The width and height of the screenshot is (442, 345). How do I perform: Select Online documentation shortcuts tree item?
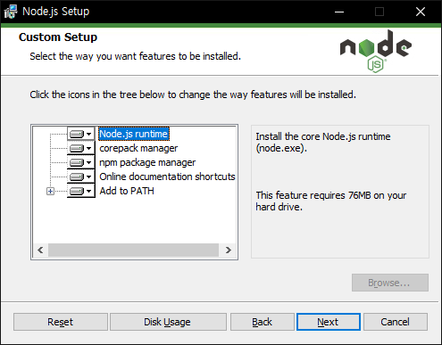coord(167,177)
